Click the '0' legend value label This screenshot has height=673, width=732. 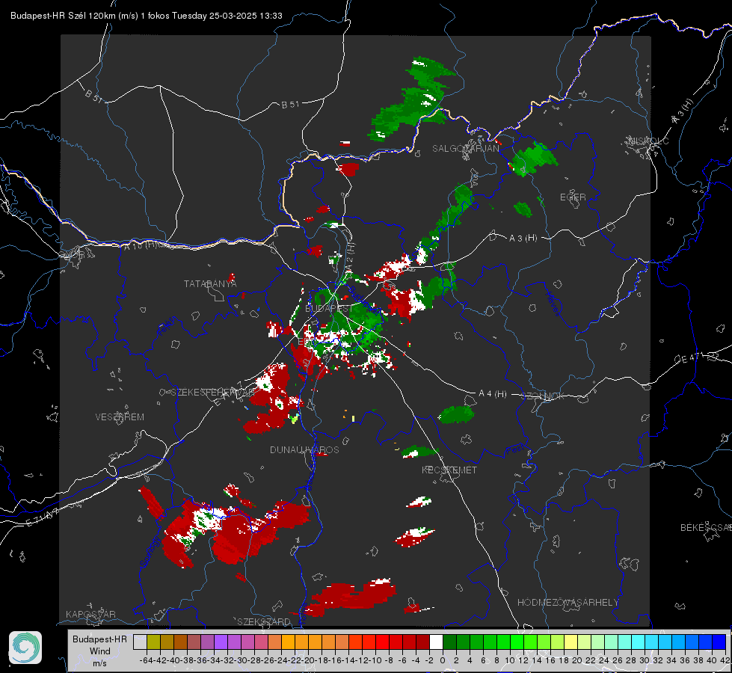[443, 660]
